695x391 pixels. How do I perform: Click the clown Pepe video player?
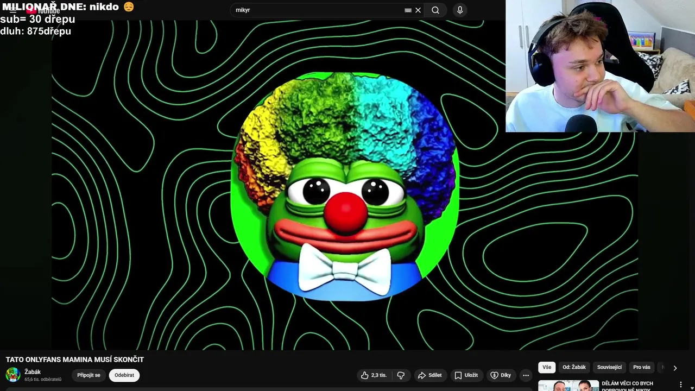click(x=345, y=185)
